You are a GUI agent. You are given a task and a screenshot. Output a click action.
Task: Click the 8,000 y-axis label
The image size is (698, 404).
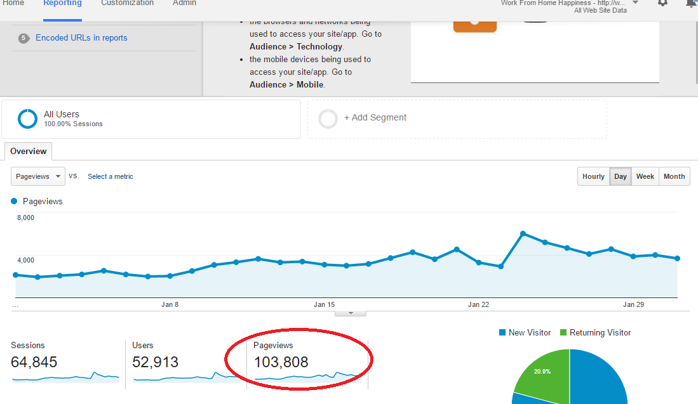(x=25, y=218)
